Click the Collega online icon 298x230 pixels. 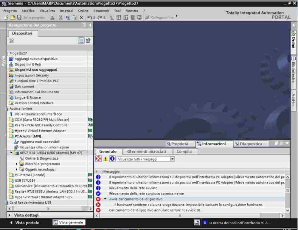click(x=147, y=17)
